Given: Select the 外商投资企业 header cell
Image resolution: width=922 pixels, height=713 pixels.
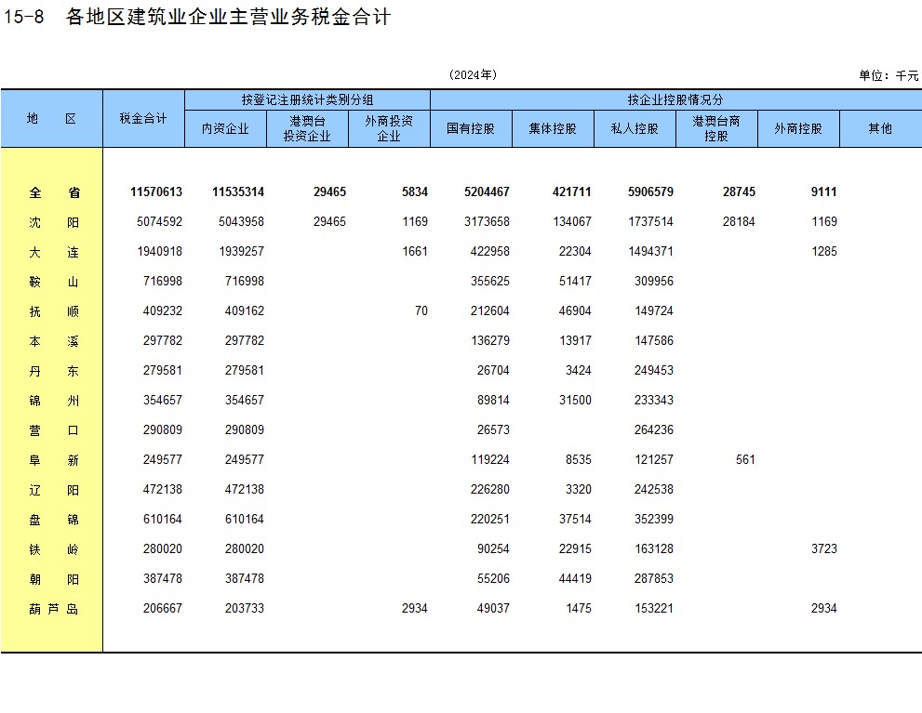Looking at the screenshot, I should click(389, 128).
